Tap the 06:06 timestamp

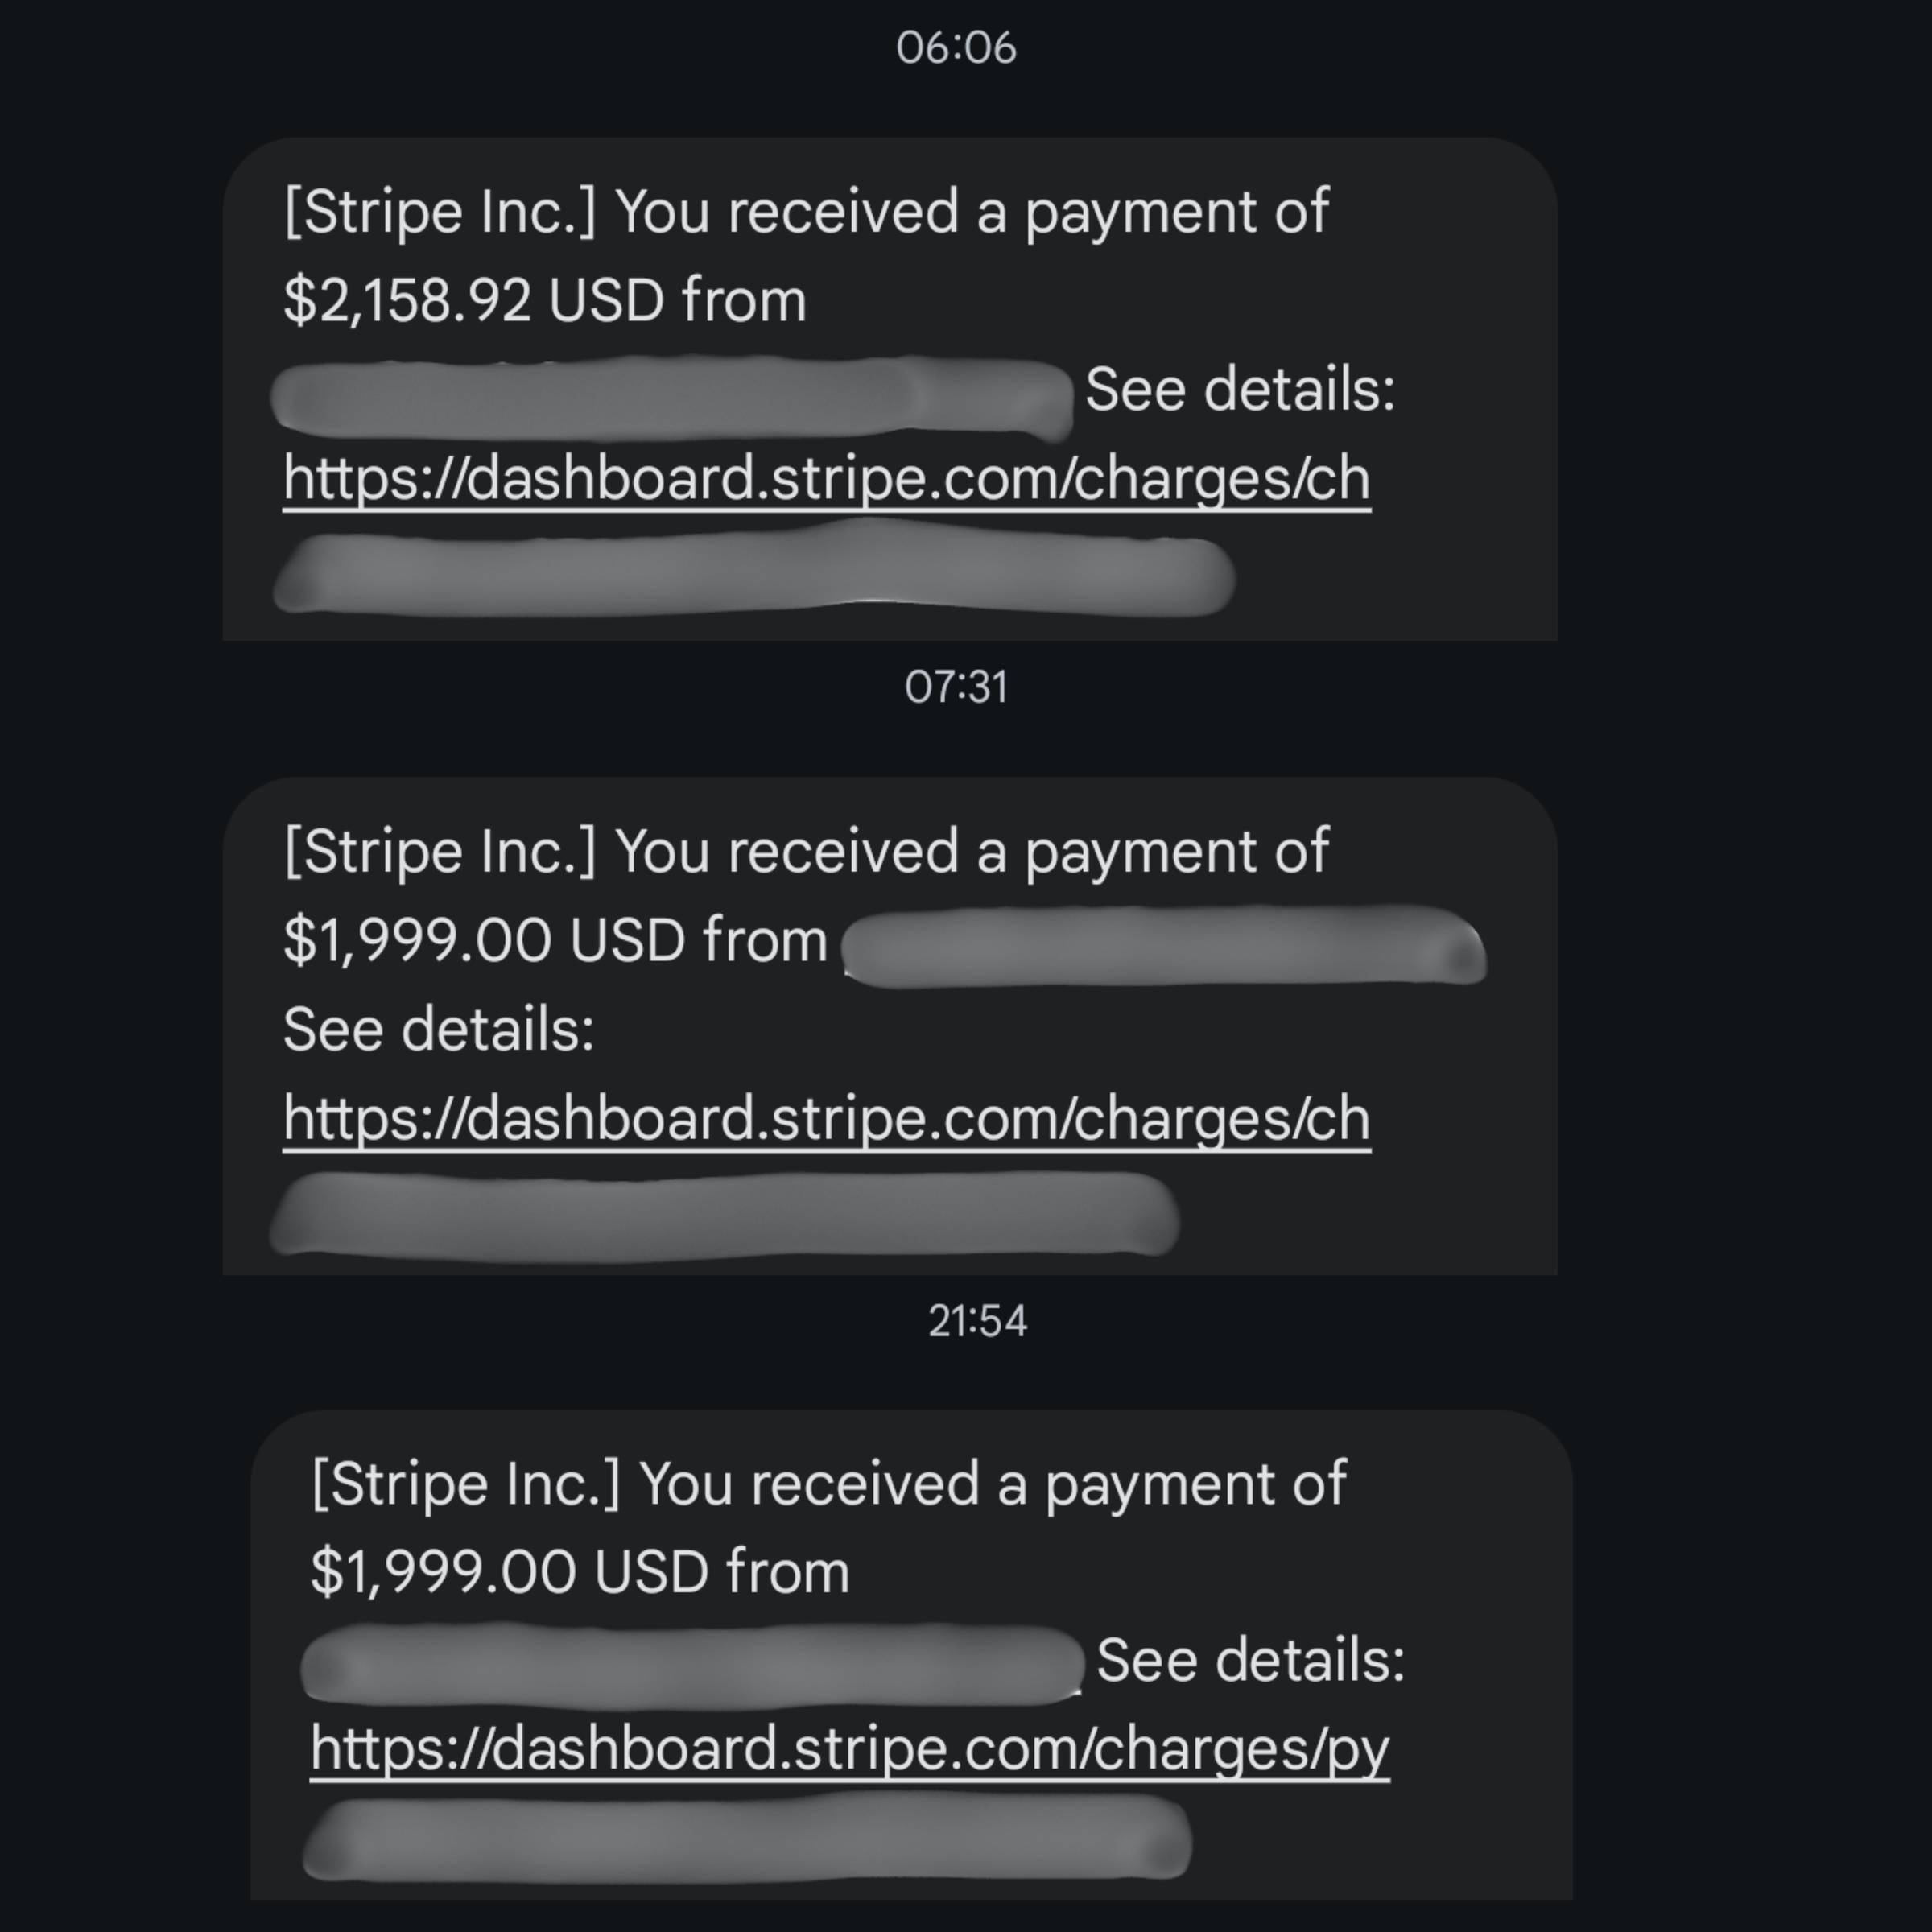(955, 48)
